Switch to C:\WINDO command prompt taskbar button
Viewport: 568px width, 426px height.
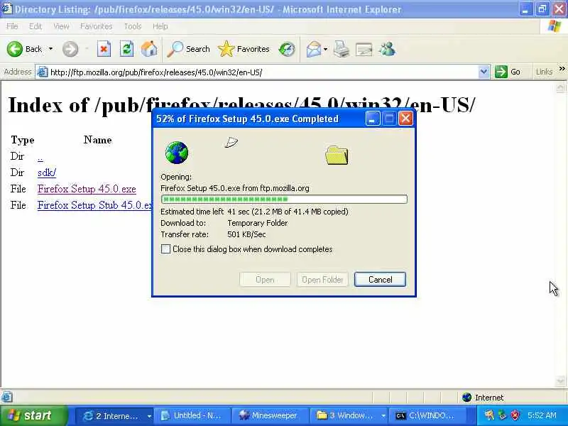pos(426,415)
